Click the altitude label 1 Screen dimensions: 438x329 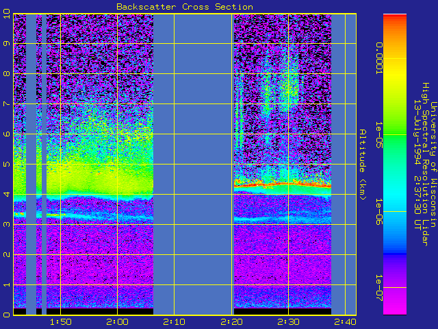[7, 285]
